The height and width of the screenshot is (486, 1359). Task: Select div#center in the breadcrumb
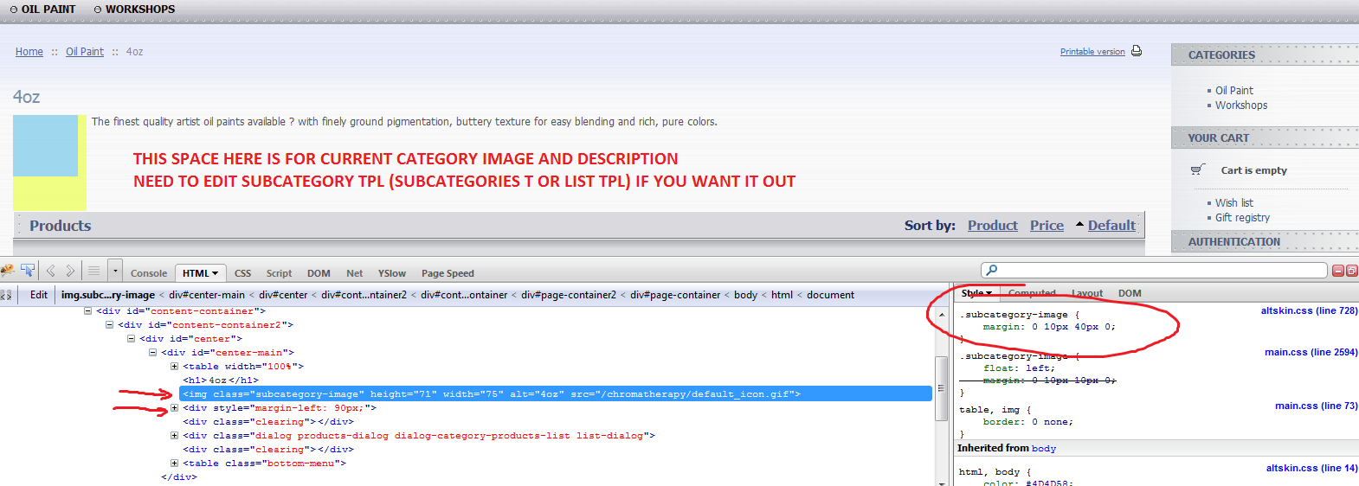tap(283, 295)
